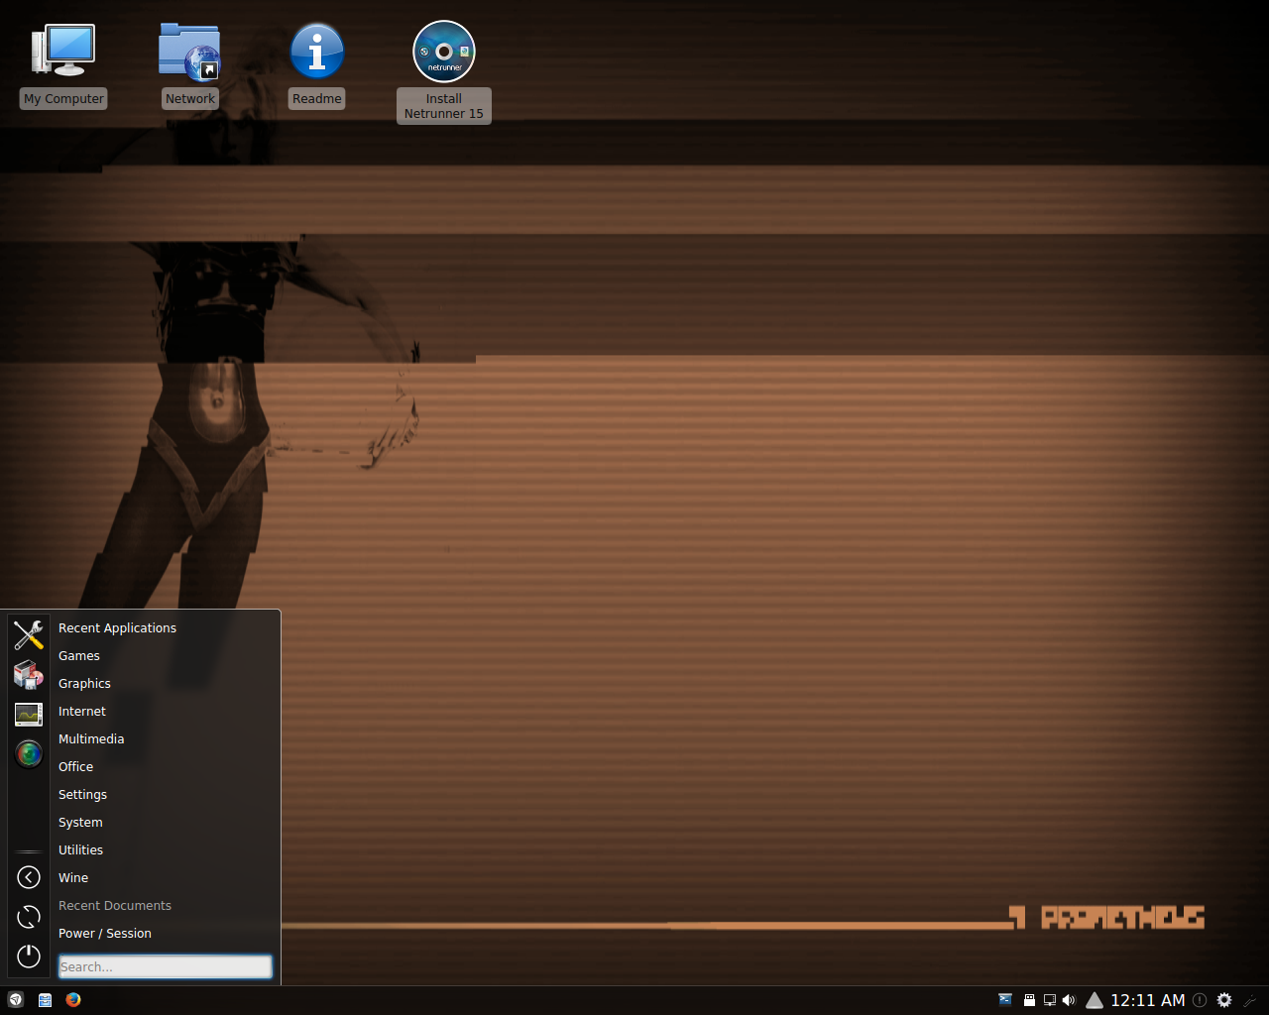The width and height of the screenshot is (1269, 1015).
Task: Open the wrench and screwdriver settings favorite
Action: tap(29, 634)
